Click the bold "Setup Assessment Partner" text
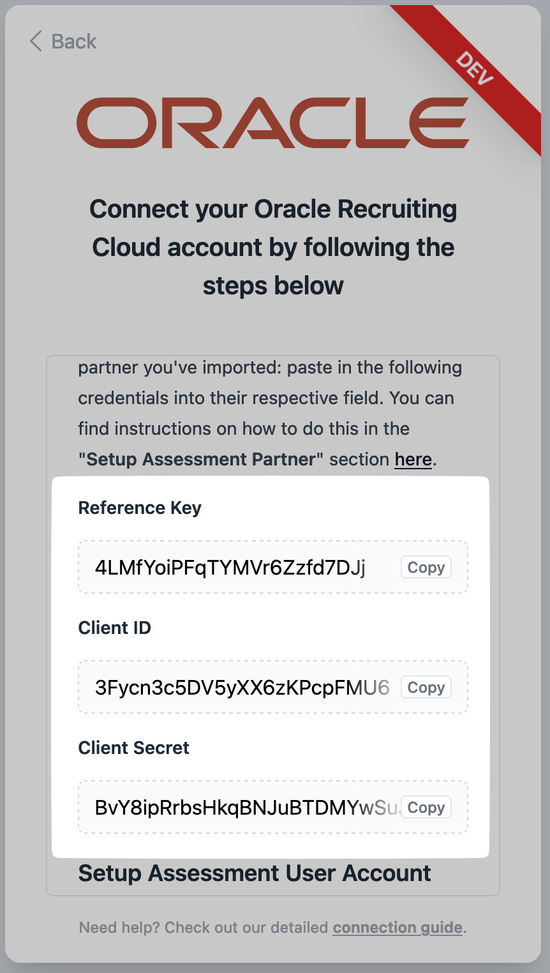The height and width of the screenshot is (973, 550). pos(201,460)
